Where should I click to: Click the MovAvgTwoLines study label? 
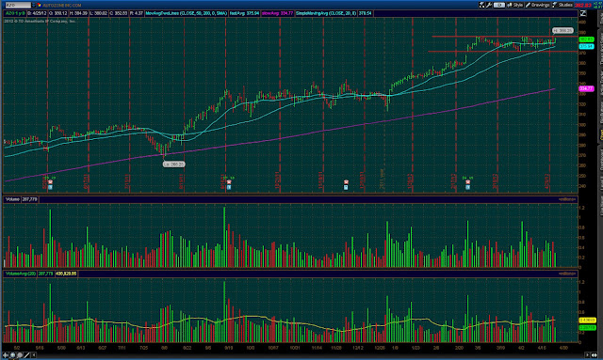tap(187, 13)
